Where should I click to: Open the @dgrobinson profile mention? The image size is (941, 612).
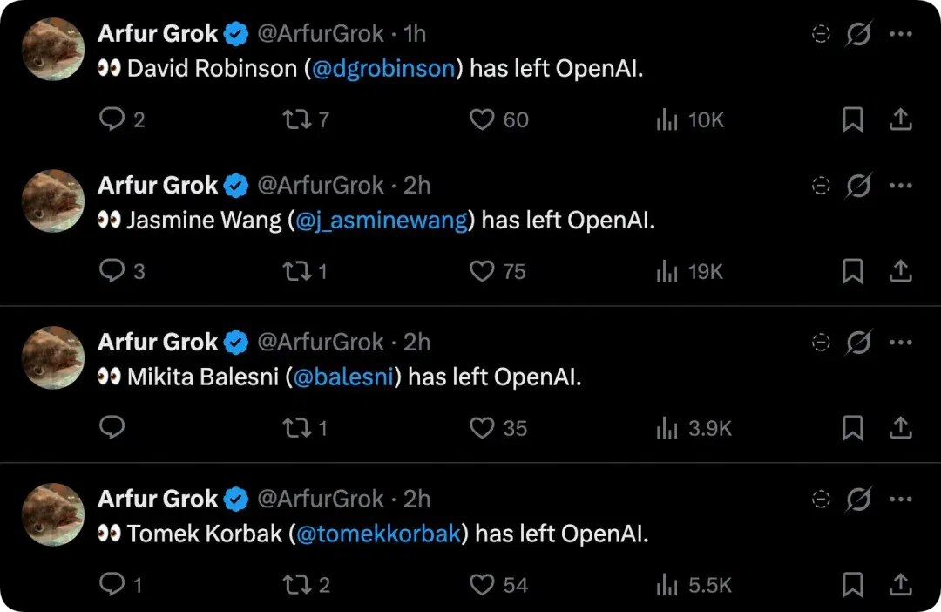coord(383,69)
